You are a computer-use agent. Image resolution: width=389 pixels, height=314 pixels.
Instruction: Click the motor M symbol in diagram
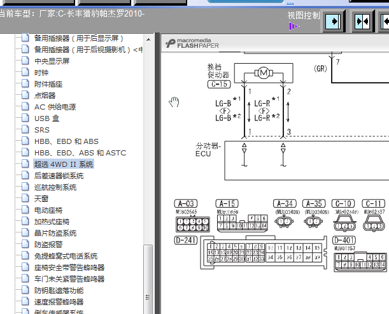(x=264, y=73)
